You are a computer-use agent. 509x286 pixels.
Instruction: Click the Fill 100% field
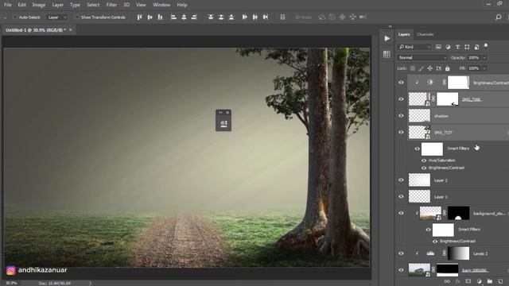tap(474, 68)
